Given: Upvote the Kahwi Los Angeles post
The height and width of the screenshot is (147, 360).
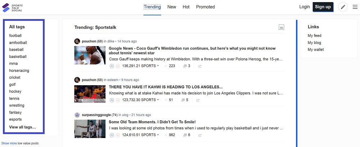Looking at the screenshot, I should coord(112,100).
